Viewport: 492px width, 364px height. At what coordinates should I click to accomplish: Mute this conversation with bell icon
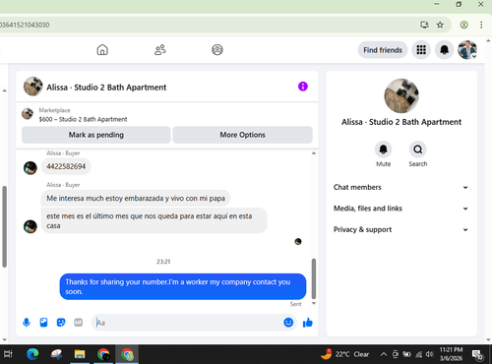pos(383,150)
